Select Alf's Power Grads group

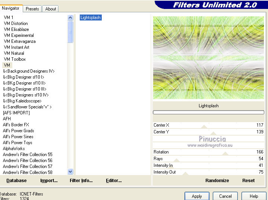(x=19, y=131)
